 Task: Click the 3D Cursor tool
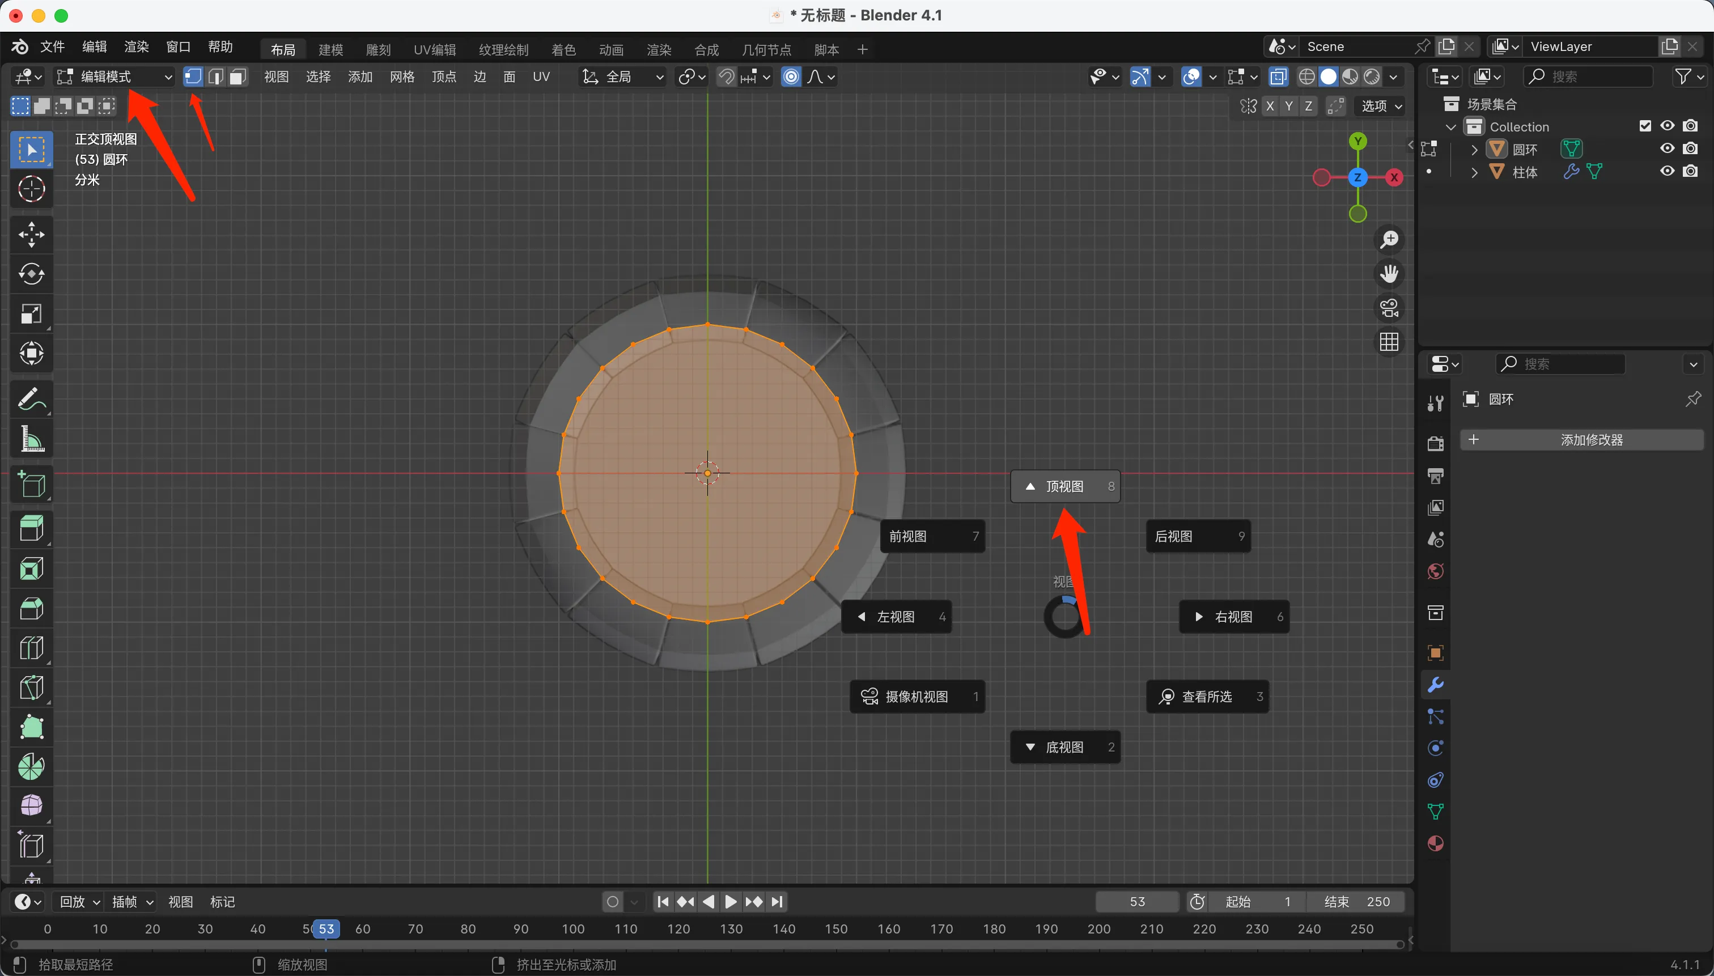pyautogui.click(x=31, y=189)
